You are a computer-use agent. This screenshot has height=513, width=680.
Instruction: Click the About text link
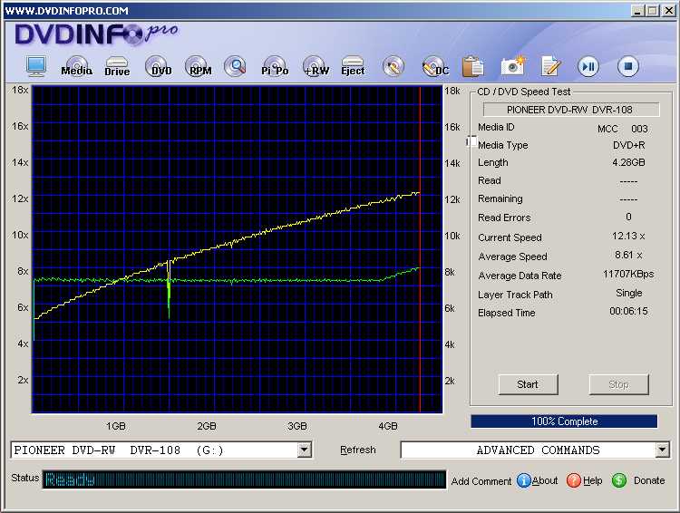[545, 480]
